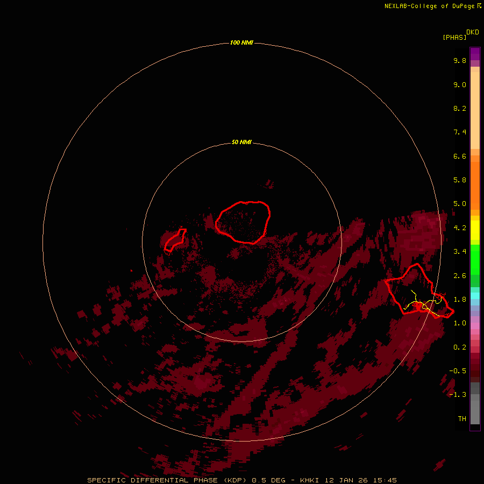This screenshot has height=484, width=484.
Task: Click the 6.6 scale value label
Action: click(x=460, y=156)
